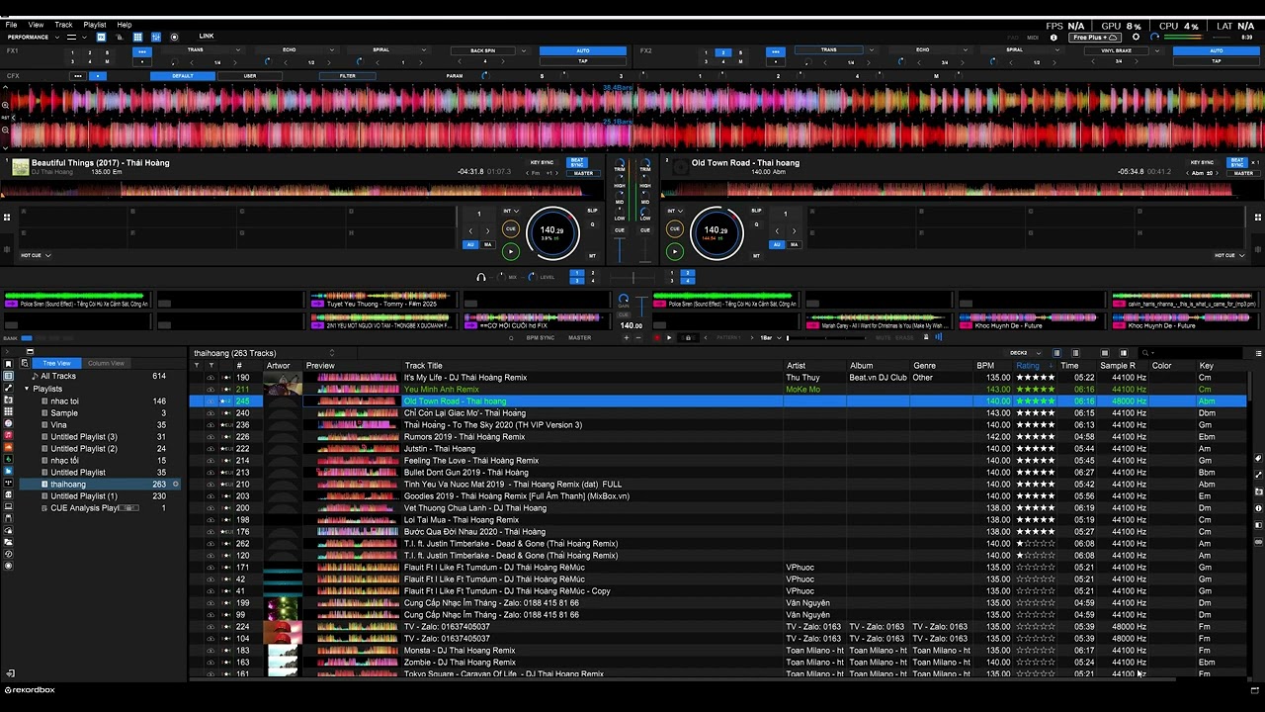1265x712 pixels.
Task: Open the File menu
Action: tap(11, 25)
